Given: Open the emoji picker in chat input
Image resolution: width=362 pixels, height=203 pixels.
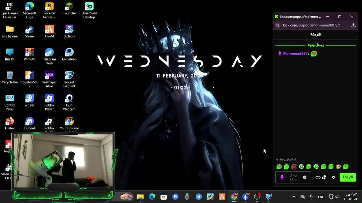Looking at the screenshot, I should click(304, 177).
